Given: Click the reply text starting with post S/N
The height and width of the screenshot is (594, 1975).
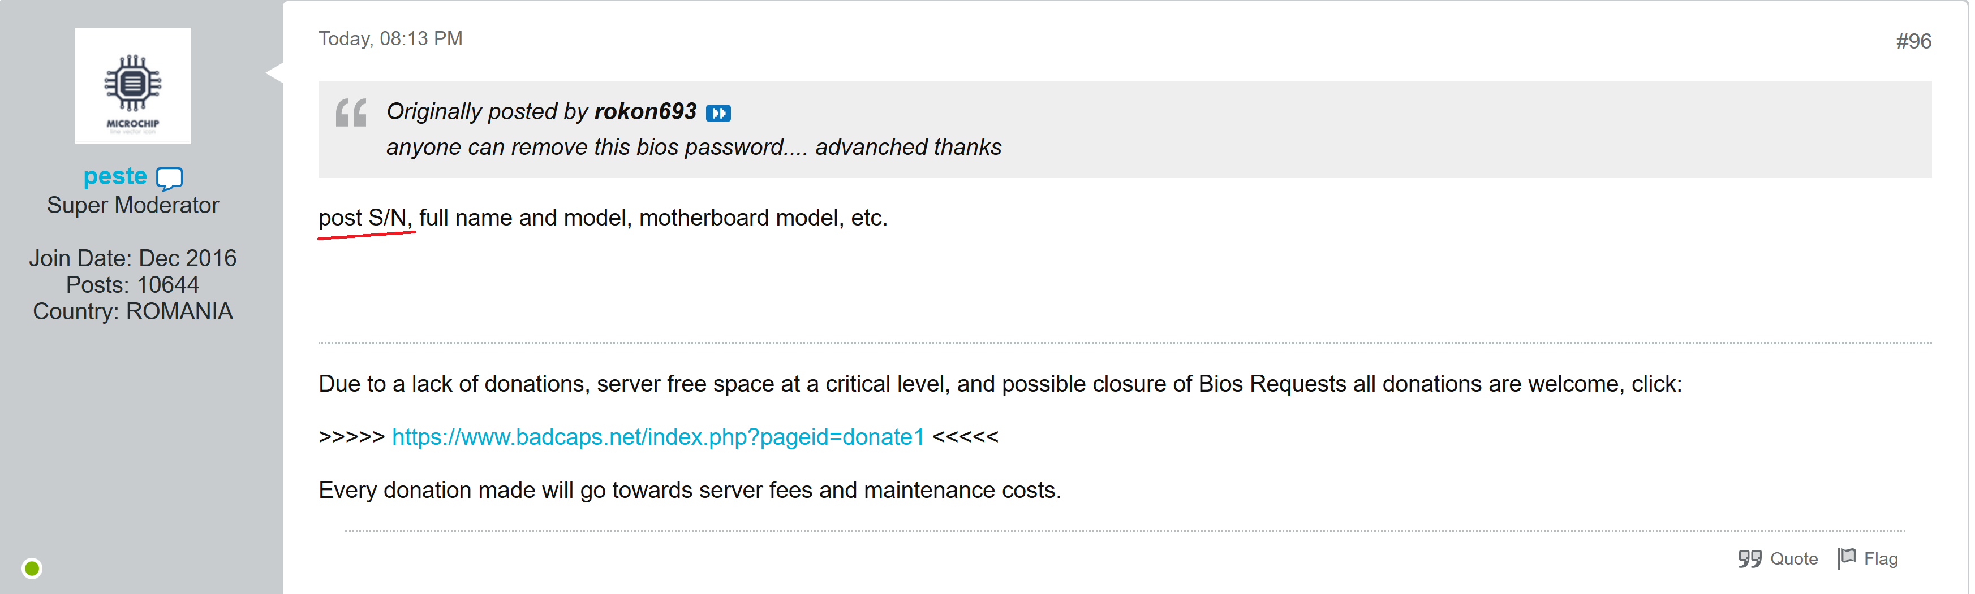Looking at the screenshot, I should click(x=602, y=218).
